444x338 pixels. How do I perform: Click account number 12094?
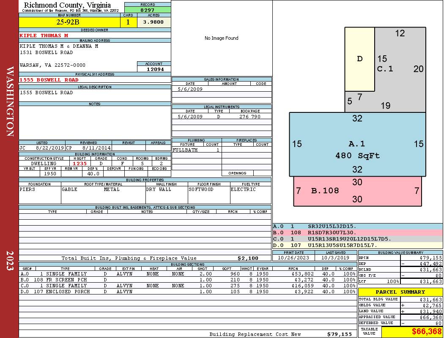[x=155, y=69]
